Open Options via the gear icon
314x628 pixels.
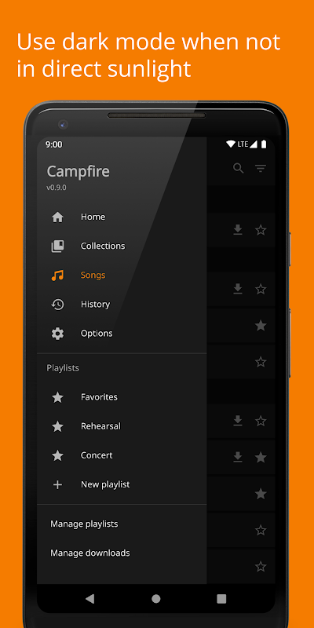[57, 334]
